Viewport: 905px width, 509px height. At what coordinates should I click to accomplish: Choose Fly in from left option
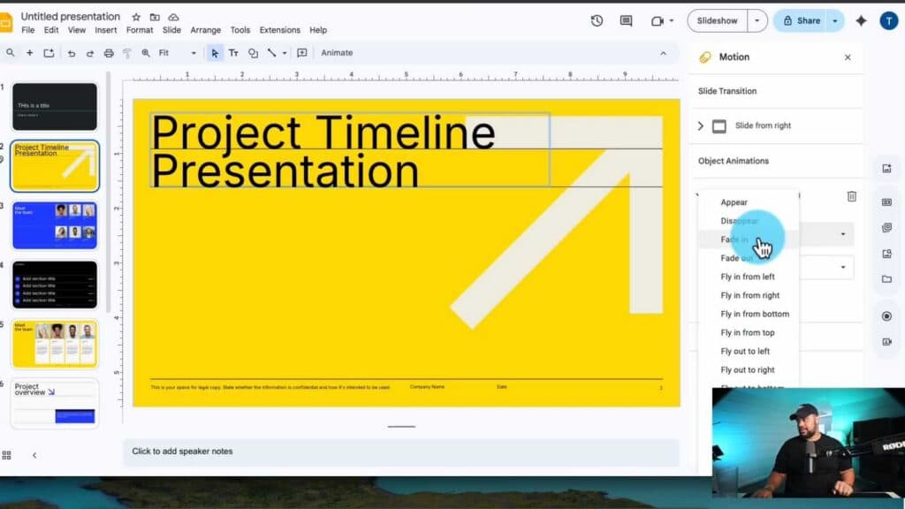click(x=749, y=277)
